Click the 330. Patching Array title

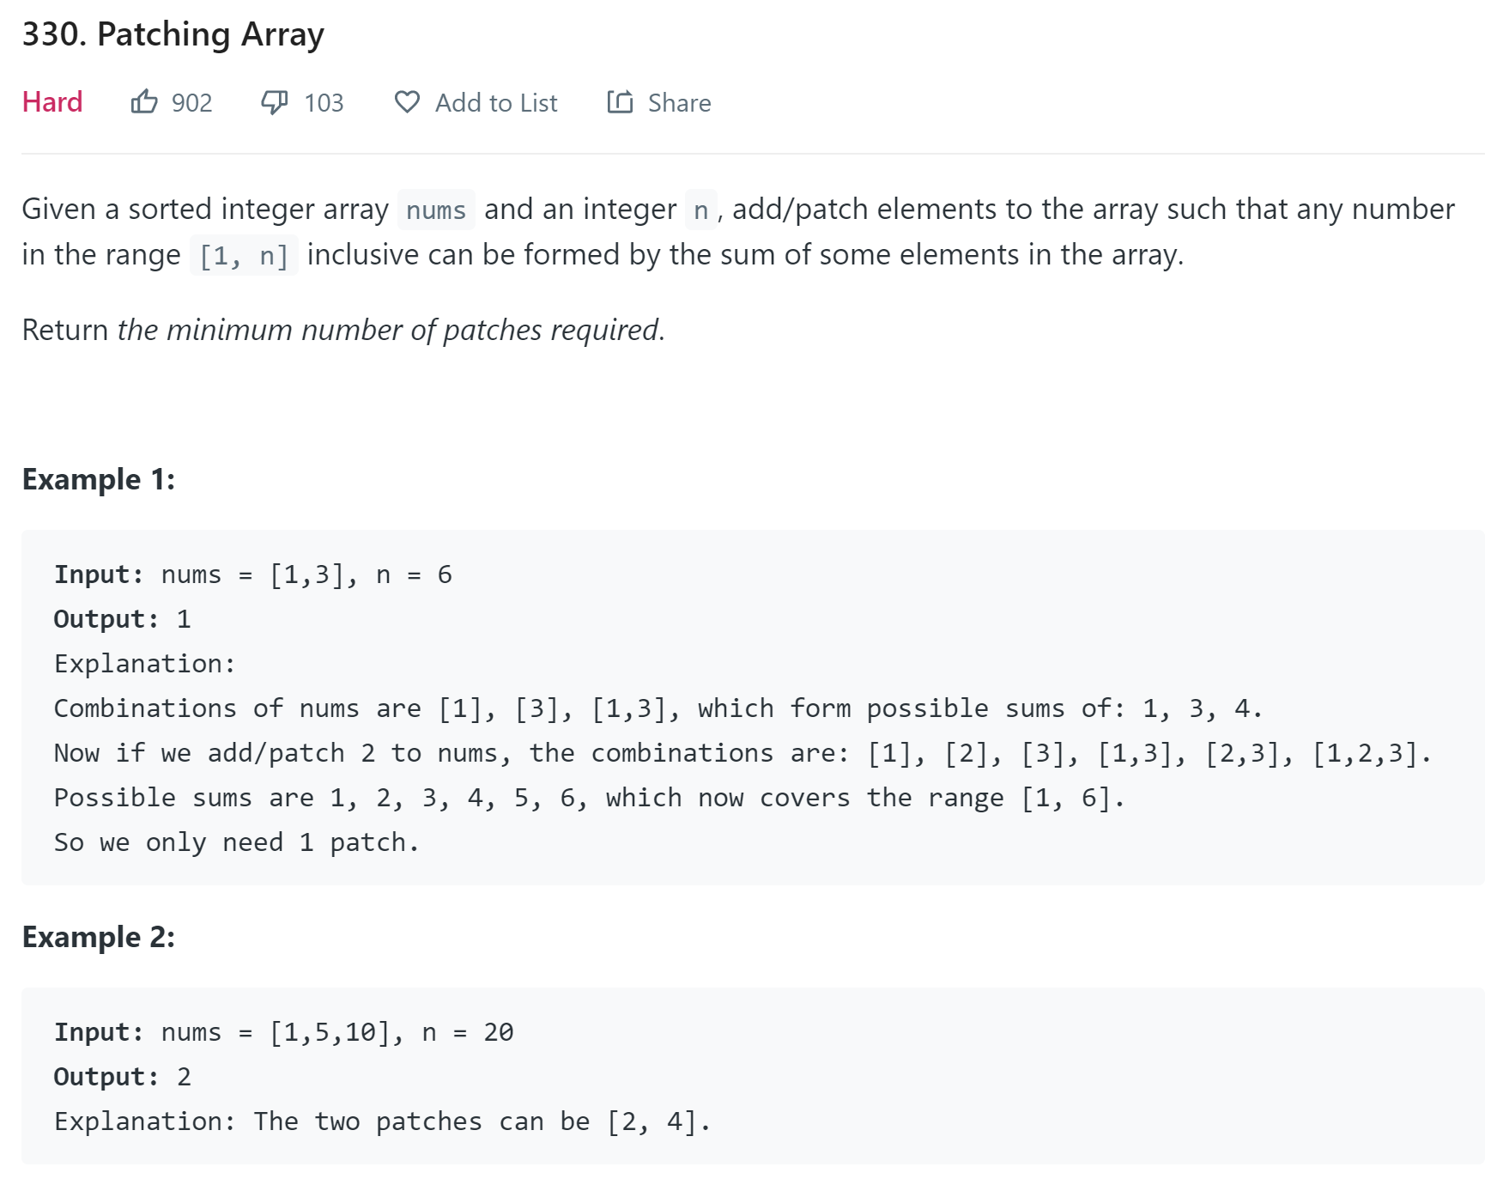(173, 34)
